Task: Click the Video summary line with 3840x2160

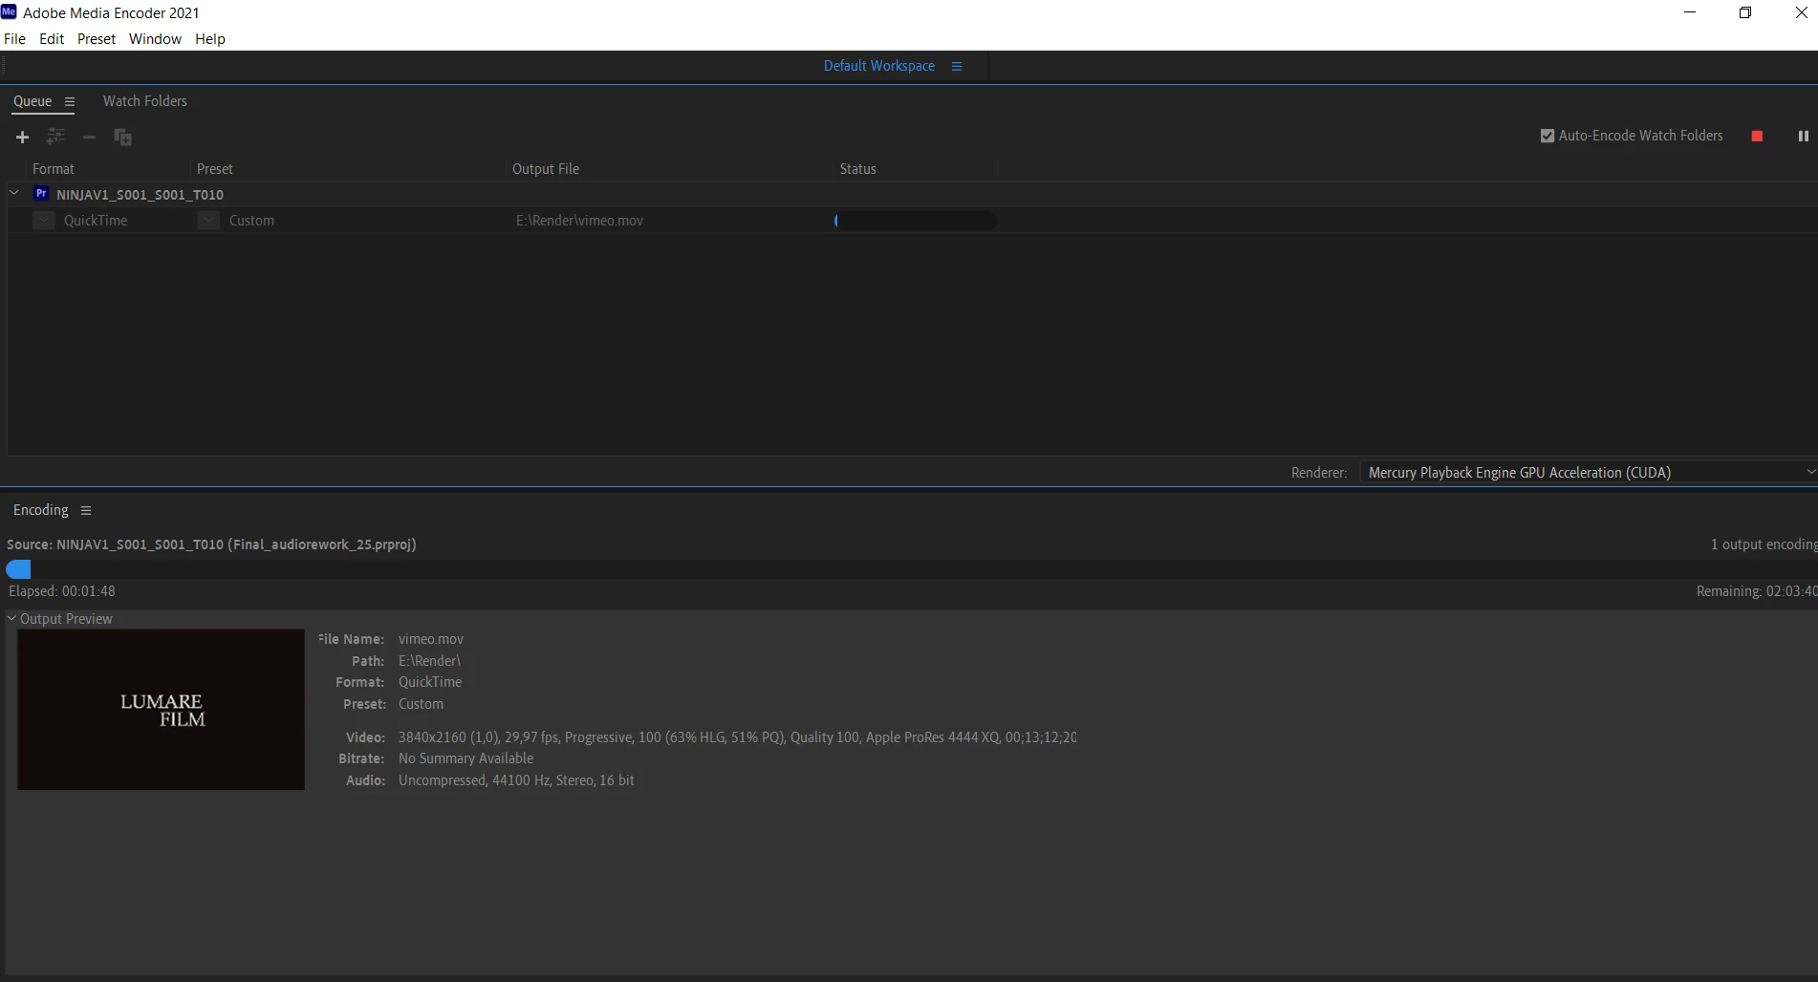Action: click(x=737, y=737)
